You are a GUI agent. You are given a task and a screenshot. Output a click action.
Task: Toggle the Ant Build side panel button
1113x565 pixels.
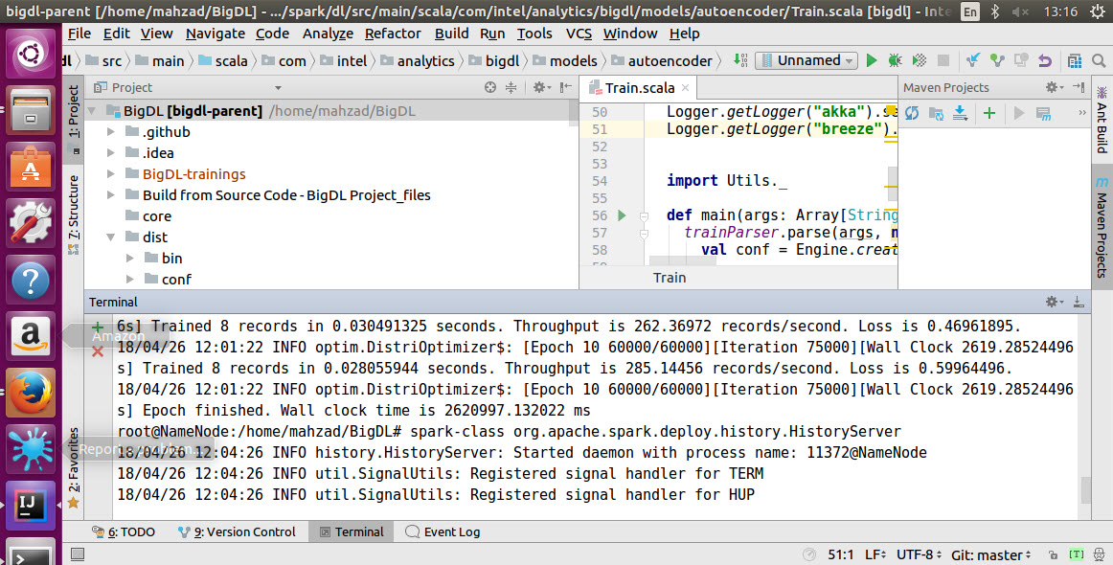point(1102,121)
